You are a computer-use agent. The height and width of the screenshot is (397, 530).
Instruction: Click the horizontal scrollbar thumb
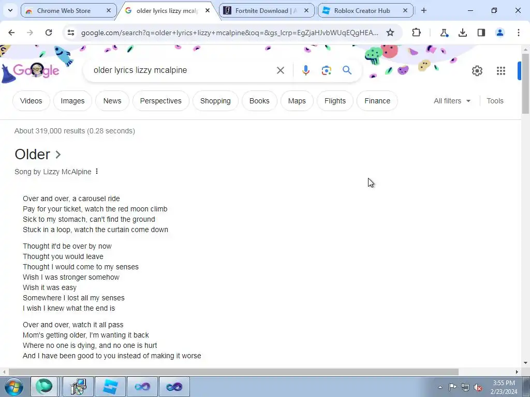(233, 372)
